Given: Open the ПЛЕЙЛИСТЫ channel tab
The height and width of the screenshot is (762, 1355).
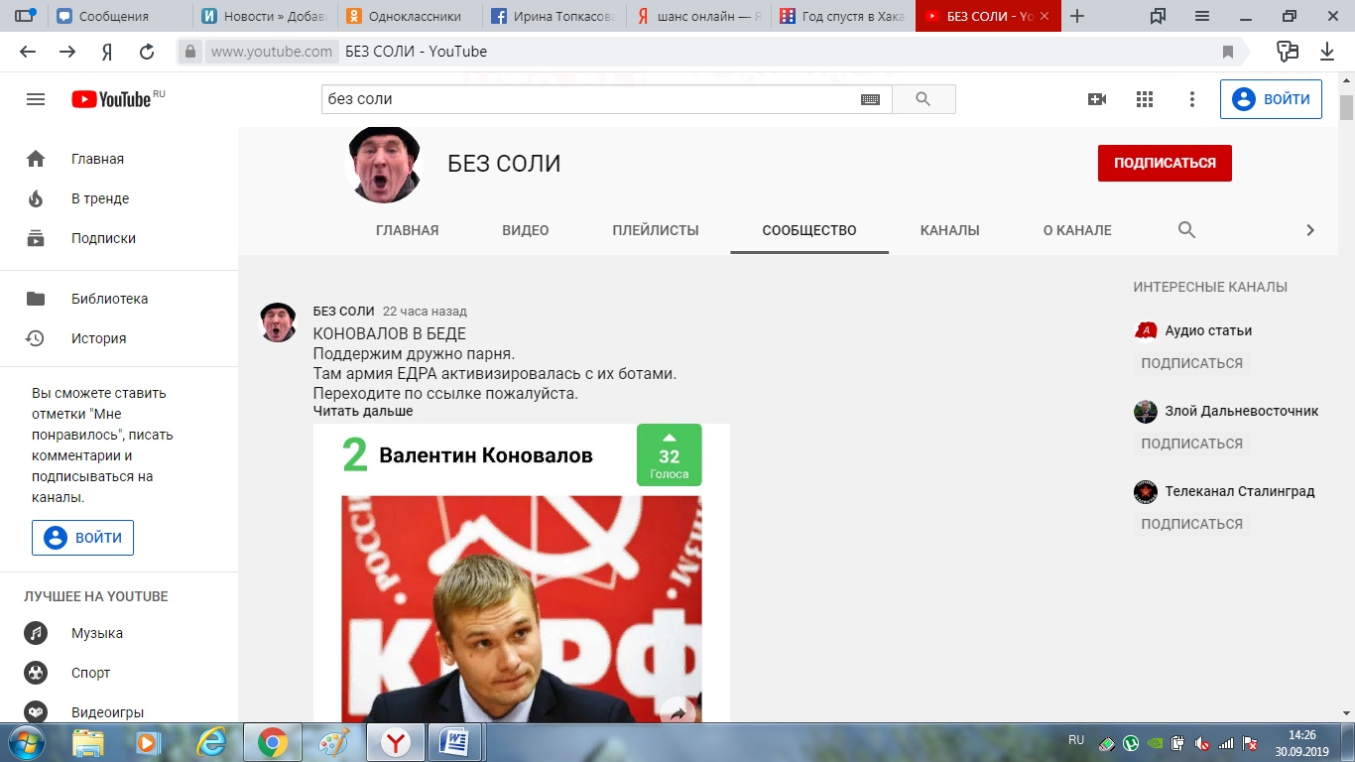Looking at the screenshot, I should [x=656, y=230].
